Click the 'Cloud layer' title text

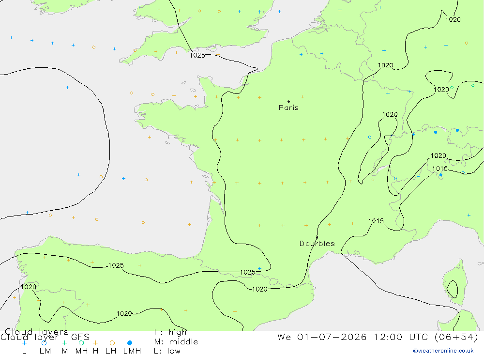tap(30, 337)
